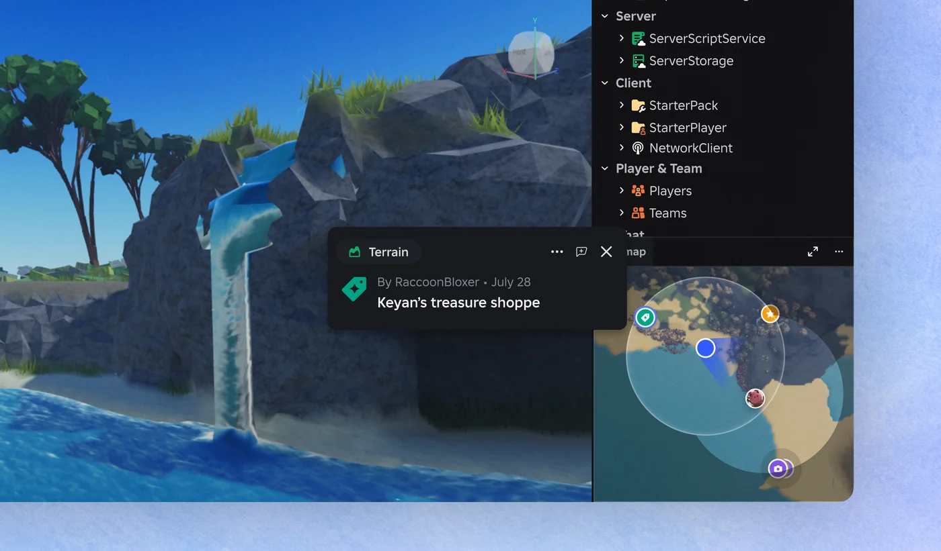Close the Terrain annotation popup
941x551 pixels.
(606, 252)
